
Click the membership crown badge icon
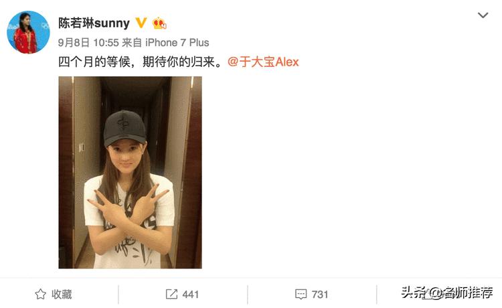coord(159,23)
